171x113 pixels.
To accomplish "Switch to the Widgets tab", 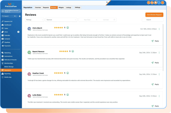I will 61,8.
